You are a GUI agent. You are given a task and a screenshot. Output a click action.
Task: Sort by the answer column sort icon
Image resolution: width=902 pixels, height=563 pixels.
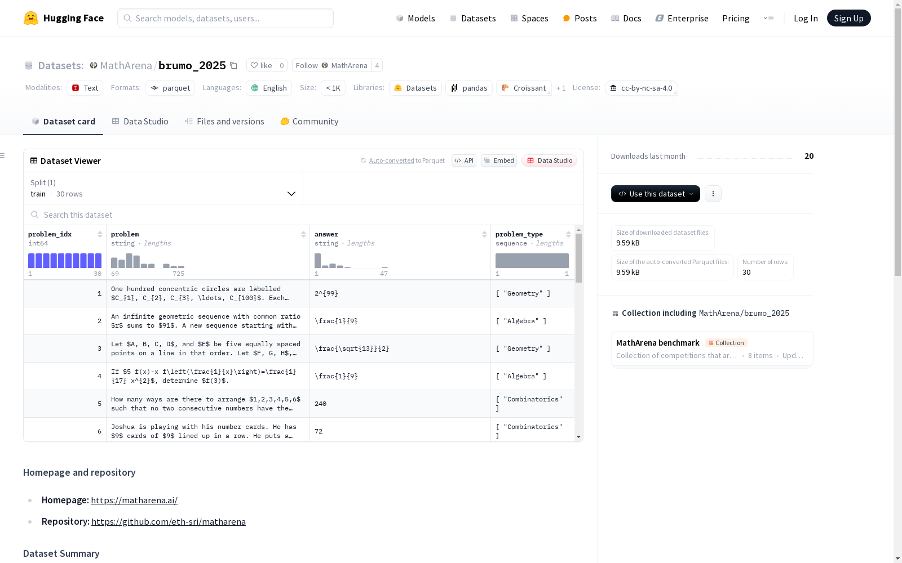(x=484, y=234)
